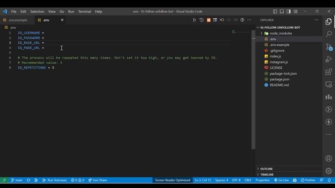Screen dimensions: 335x188
Task: Expand the node_modules folder
Action: (x=281, y=33)
